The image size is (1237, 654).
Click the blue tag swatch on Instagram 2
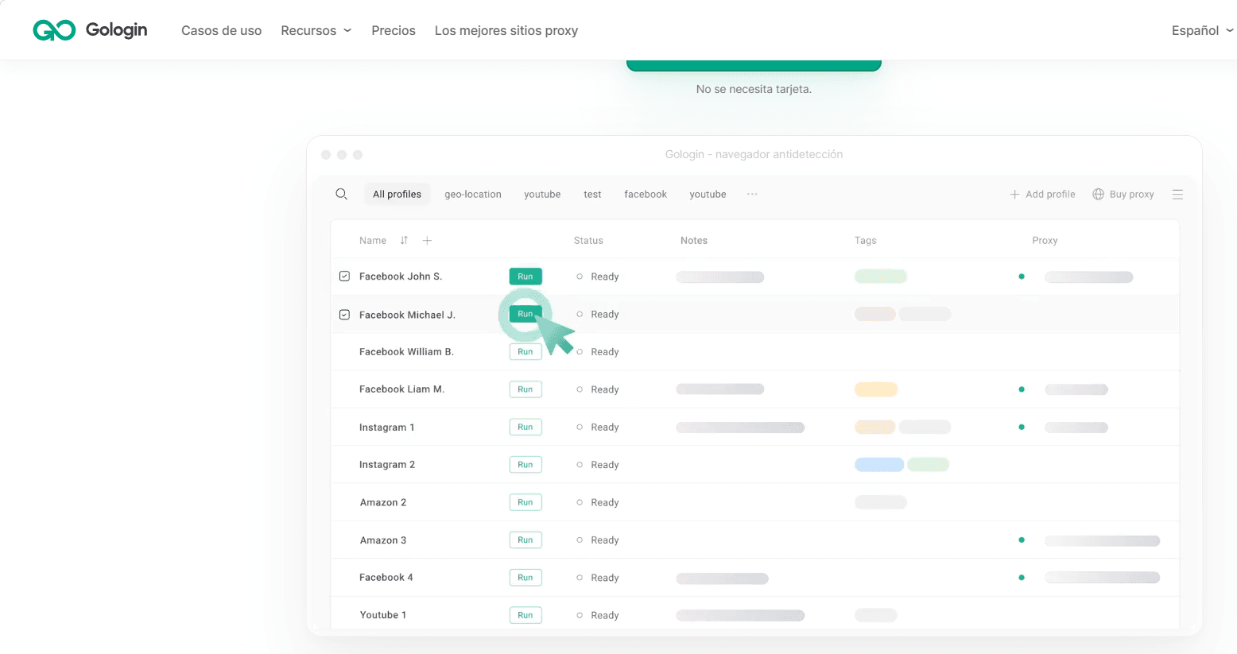click(878, 465)
